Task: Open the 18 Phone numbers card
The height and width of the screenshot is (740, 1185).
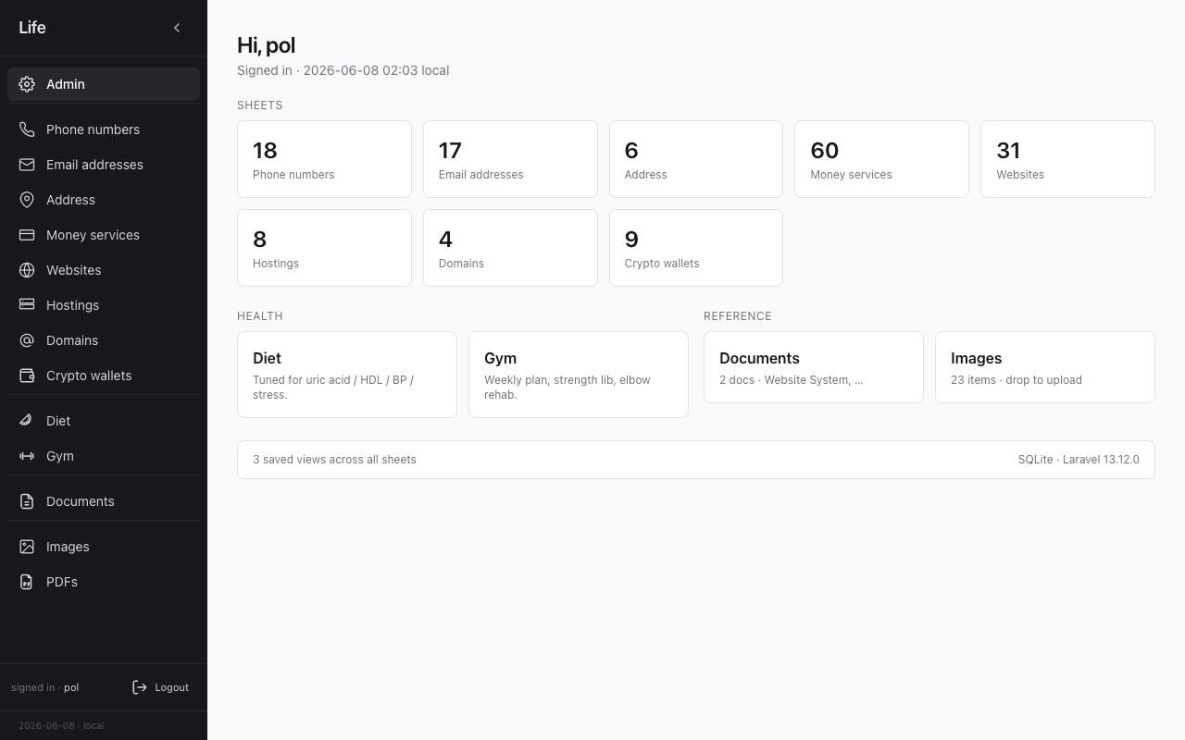Action: 324,159
